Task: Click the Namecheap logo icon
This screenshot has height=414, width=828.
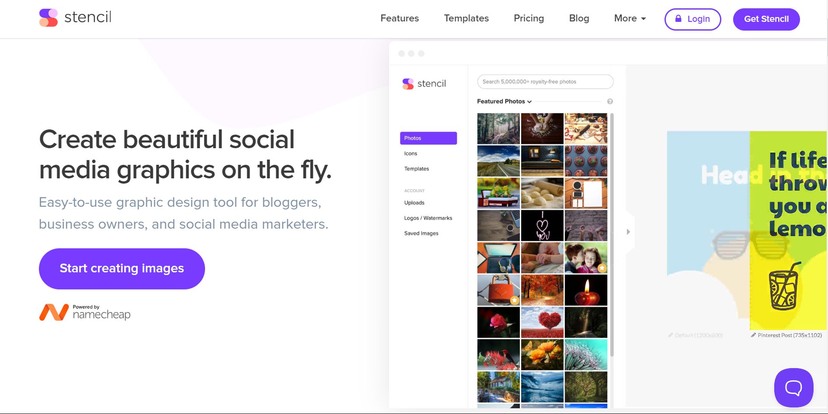Action: coord(54,312)
